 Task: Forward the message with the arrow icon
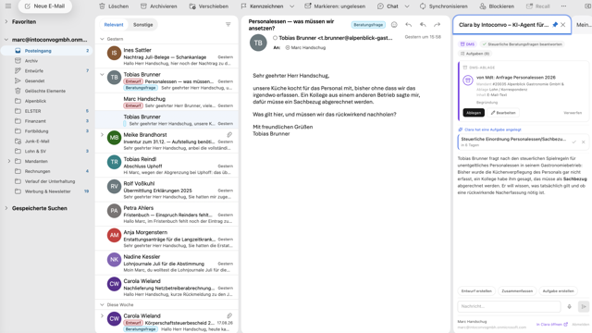click(x=437, y=25)
